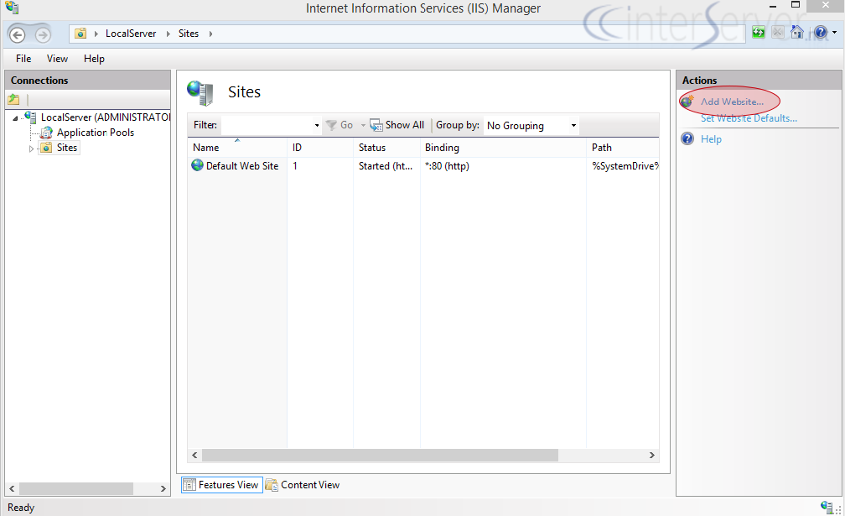Viewport: 845px width, 516px height.
Task: Open the Help menu
Action: (x=94, y=58)
